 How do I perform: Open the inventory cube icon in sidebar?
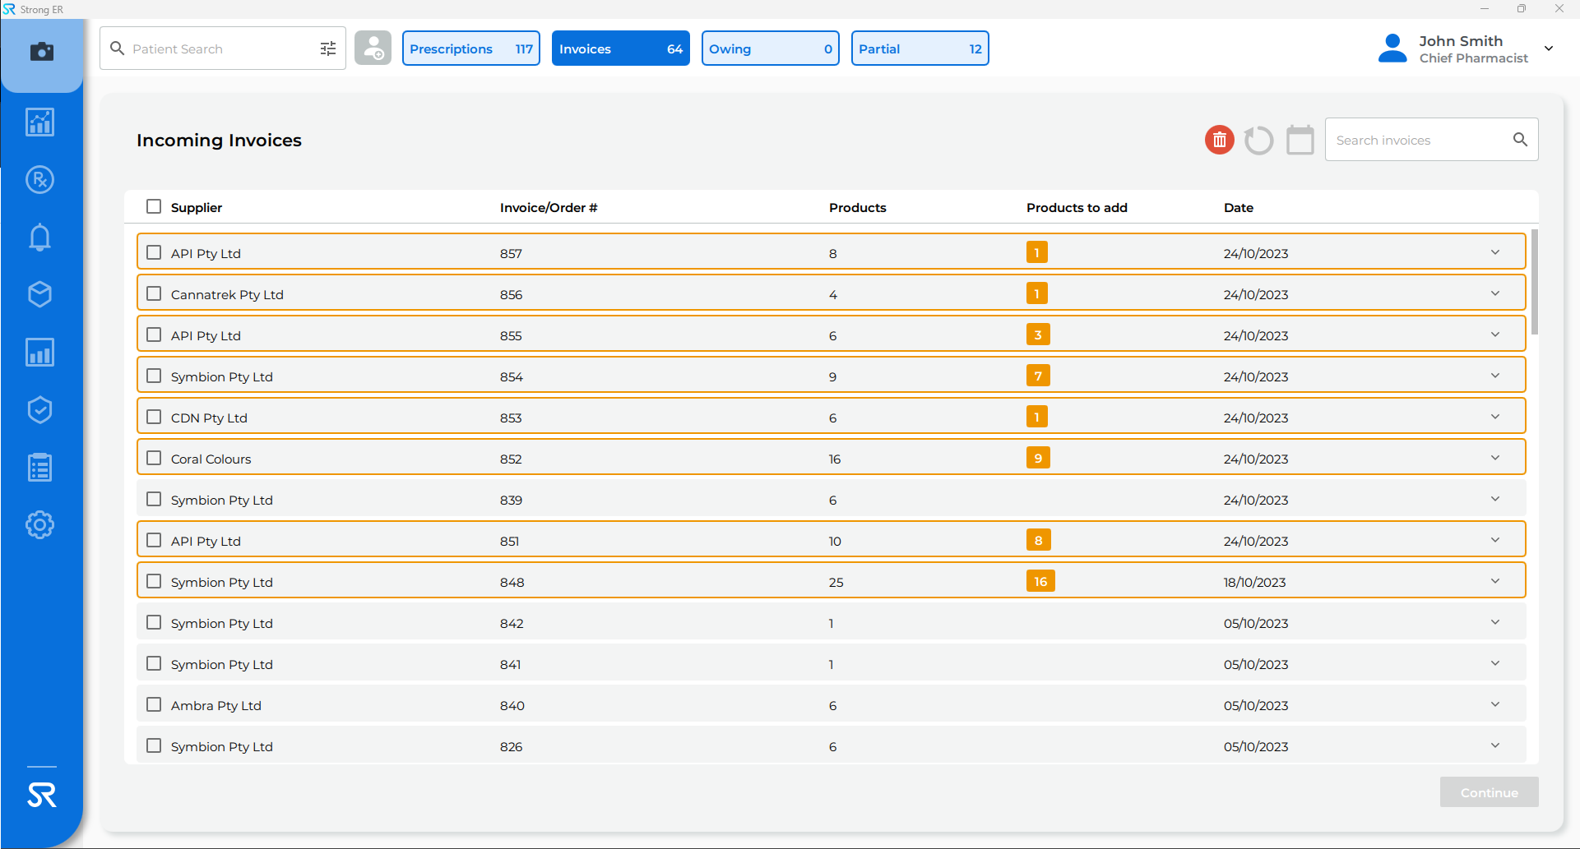[39, 294]
